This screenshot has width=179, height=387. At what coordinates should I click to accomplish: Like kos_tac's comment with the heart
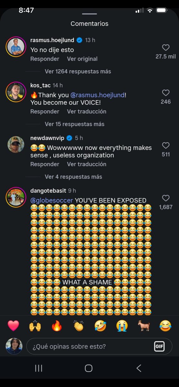pos(166,93)
